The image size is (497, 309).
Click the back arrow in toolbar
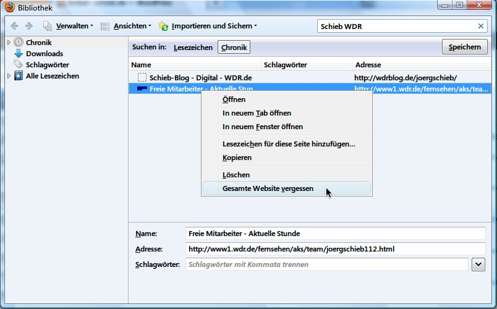[x=14, y=26]
